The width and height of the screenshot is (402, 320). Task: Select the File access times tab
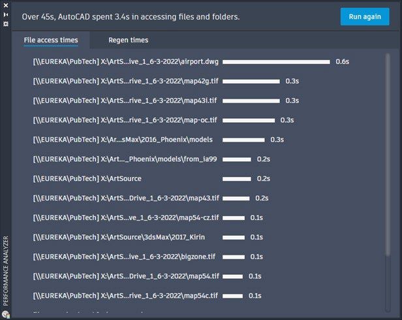click(x=51, y=40)
